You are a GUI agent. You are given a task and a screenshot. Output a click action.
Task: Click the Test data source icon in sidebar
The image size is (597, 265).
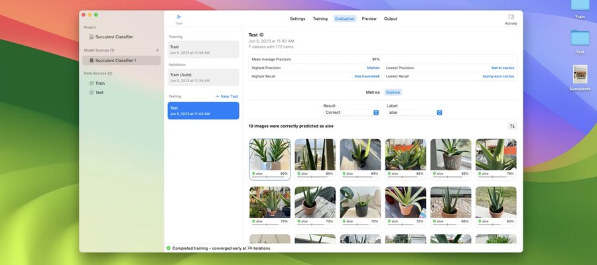tap(92, 92)
